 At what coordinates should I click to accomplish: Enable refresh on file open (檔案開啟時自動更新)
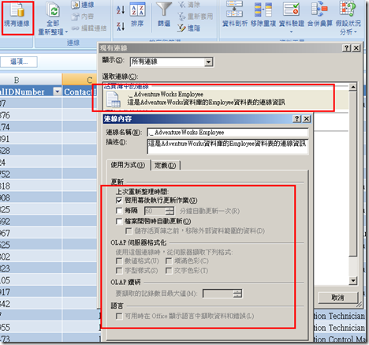pos(119,221)
